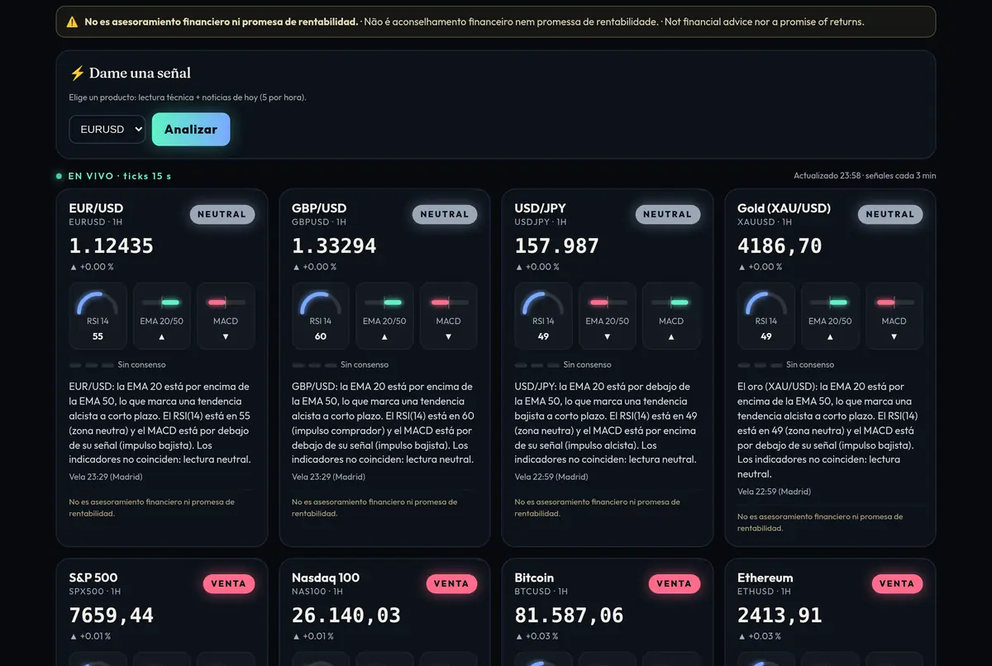Viewport: 992px width, 666px height.
Task: Click the EUR/USD RSI 14 gauge
Action: (x=98, y=315)
